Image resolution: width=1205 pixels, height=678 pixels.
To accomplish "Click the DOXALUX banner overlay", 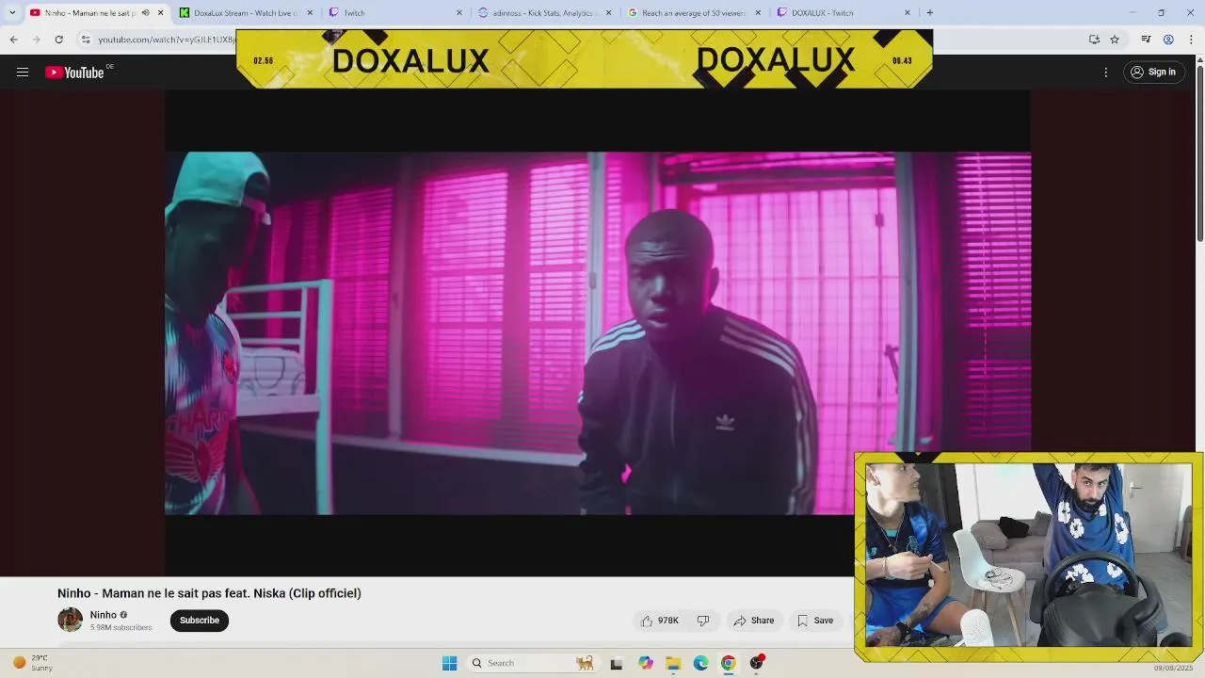I will [x=585, y=59].
